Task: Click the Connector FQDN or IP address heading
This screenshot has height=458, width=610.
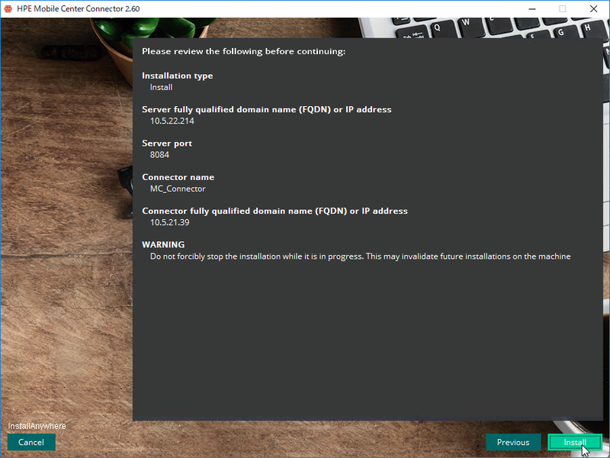Action: click(x=274, y=211)
